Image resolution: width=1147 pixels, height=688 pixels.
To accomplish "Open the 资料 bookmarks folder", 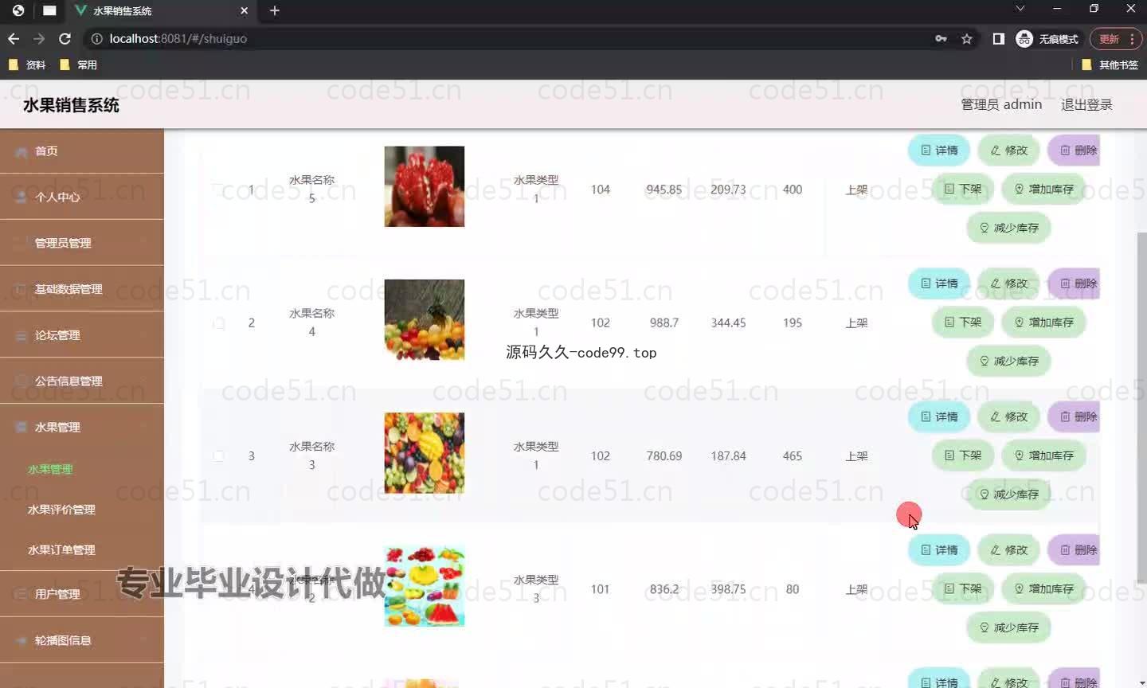I will coord(26,64).
